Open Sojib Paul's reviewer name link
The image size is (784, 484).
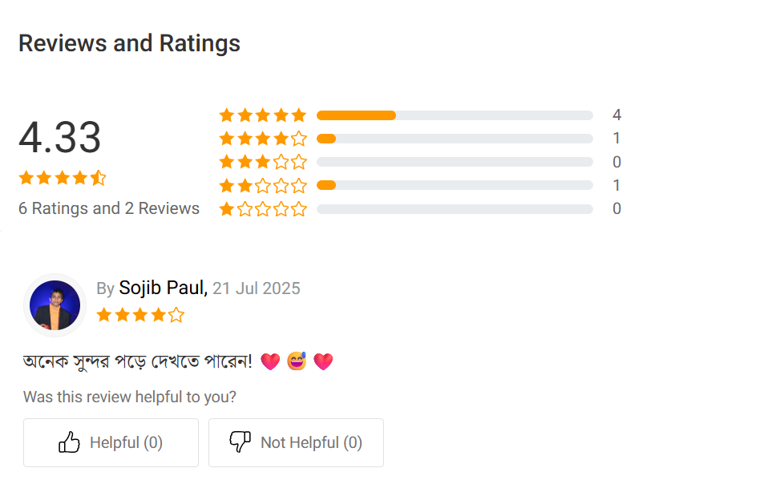[x=163, y=288]
